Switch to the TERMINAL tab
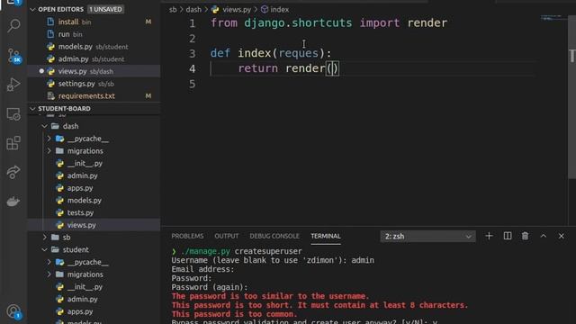Image resolution: width=576 pixels, height=324 pixels. tap(326, 236)
